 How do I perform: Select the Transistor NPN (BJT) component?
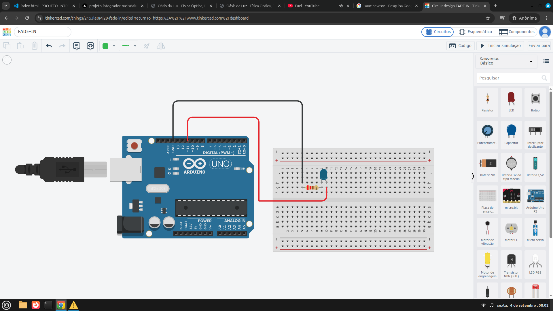pos(511,265)
